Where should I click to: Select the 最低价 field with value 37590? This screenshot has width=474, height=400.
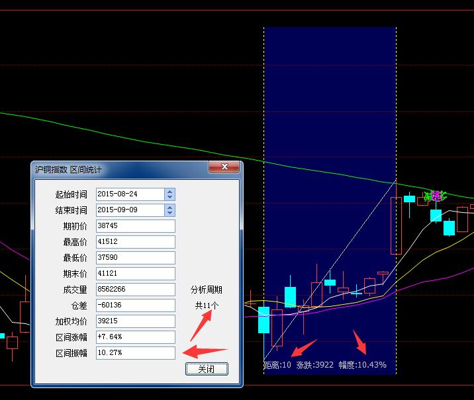(x=135, y=258)
